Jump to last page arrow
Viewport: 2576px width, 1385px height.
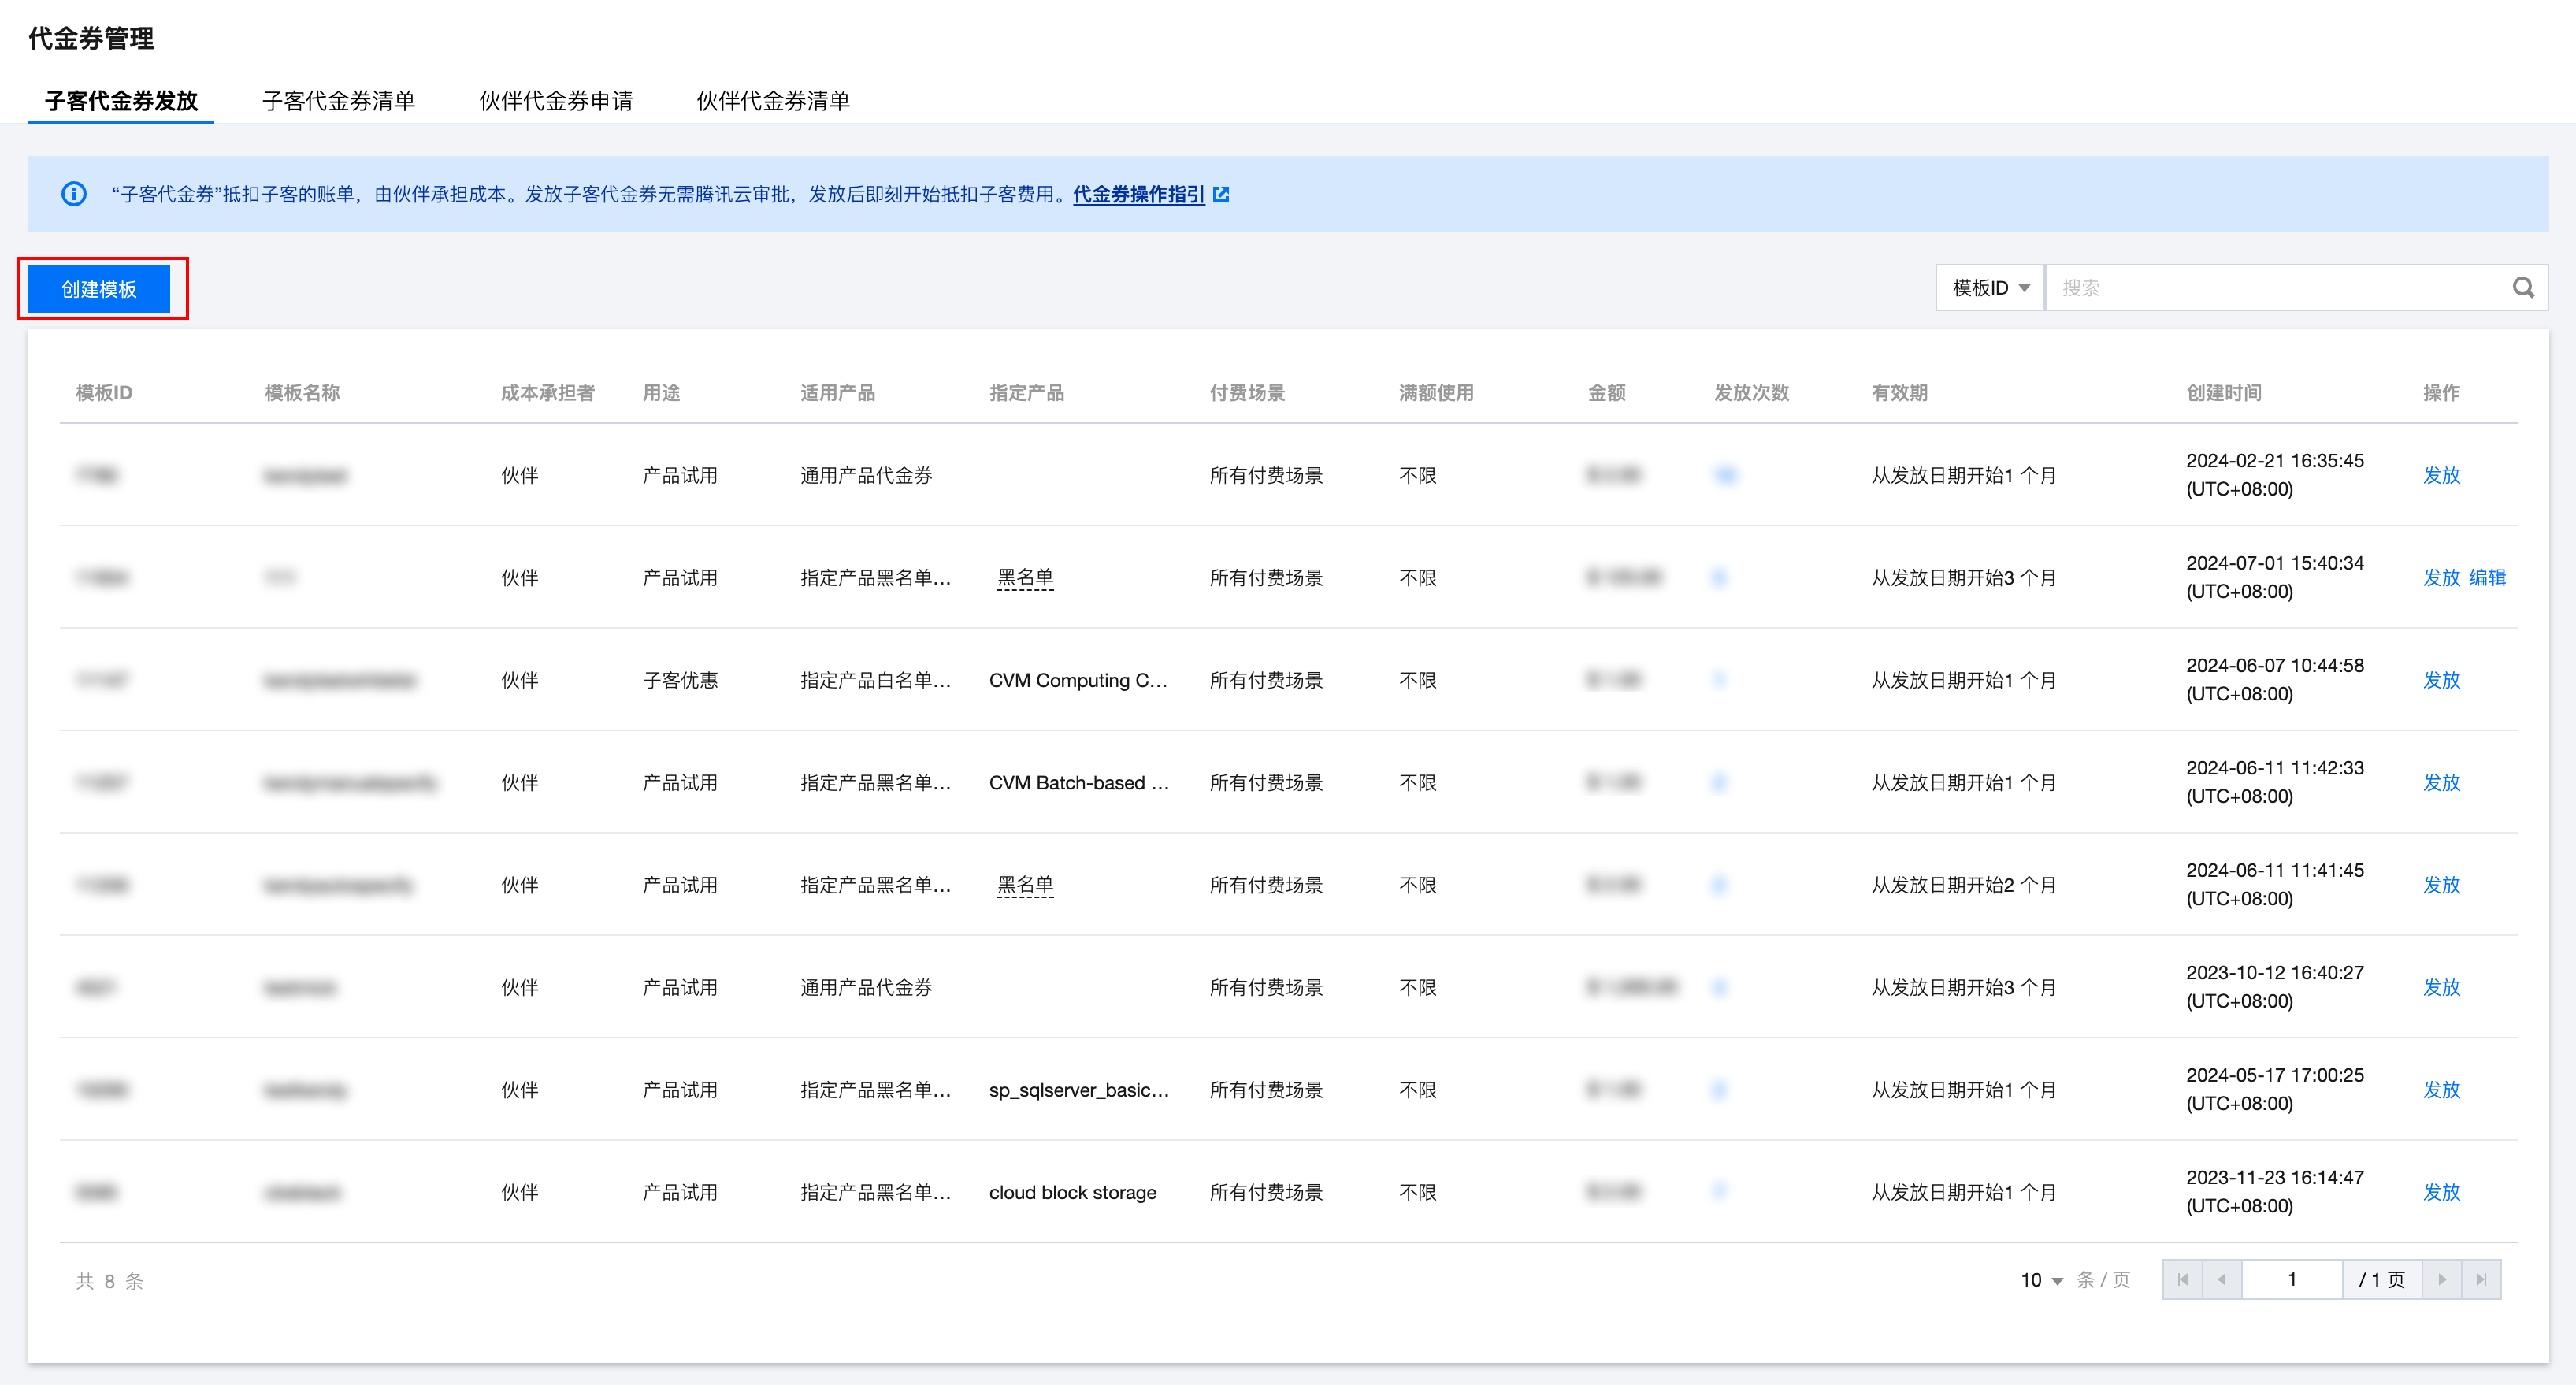tap(2481, 1280)
